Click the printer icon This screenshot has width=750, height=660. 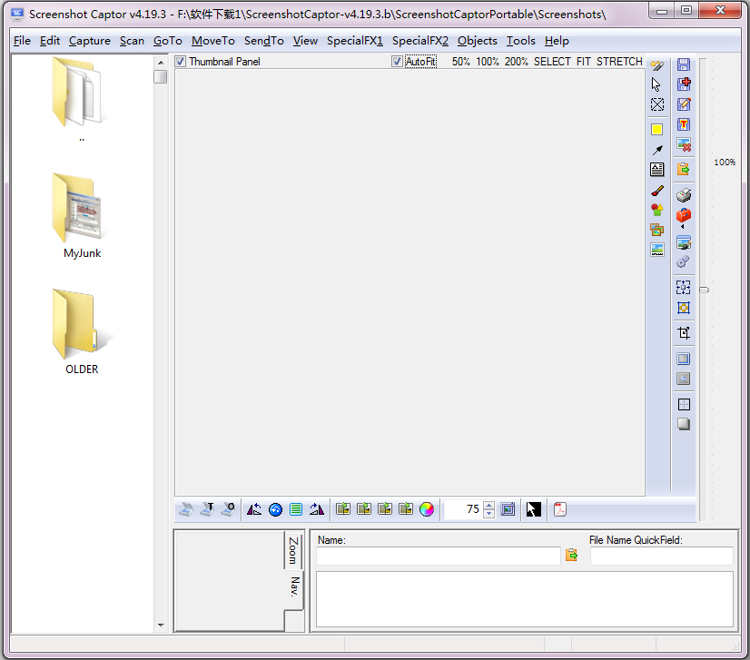pos(684,194)
